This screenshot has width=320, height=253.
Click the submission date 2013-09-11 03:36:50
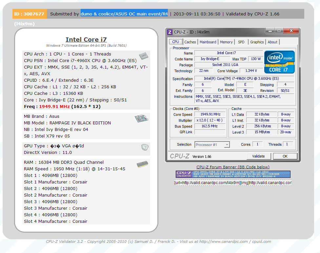(197, 14)
